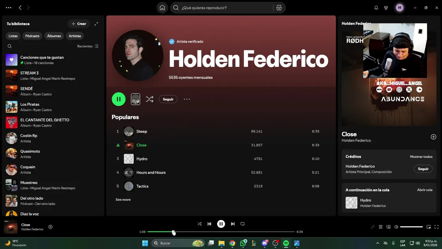
Task: Open Canciones que te gustan playlist
Action: click(x=54, y=60)
